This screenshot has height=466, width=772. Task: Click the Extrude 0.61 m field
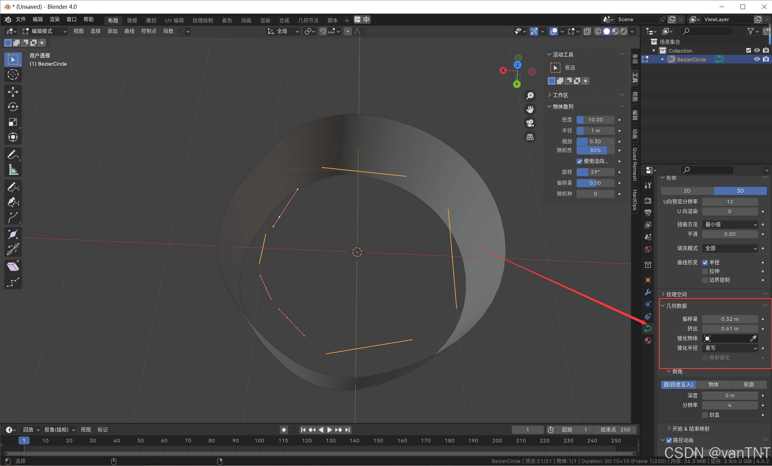(x=729, y=328)
